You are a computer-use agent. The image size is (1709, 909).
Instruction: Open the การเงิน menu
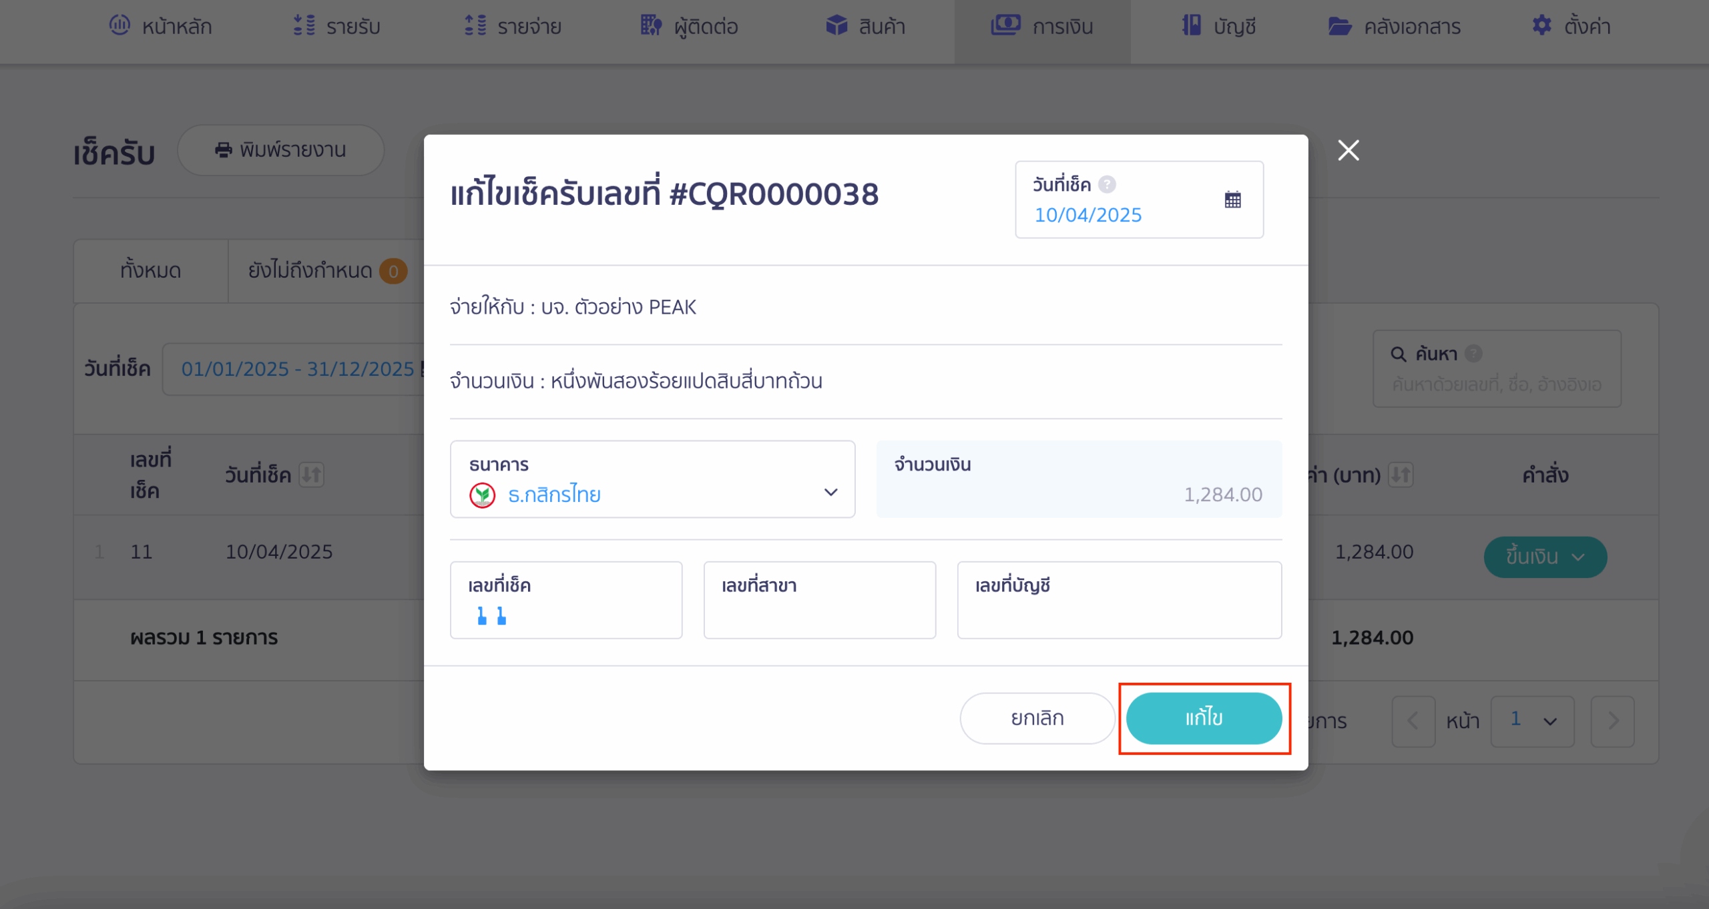pyautogui.click(x=1041, y=27)
